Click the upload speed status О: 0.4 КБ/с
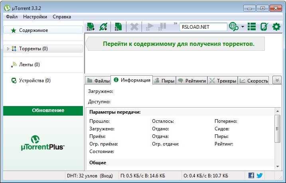This screenshot has width=286, height=183. tap(205, 176)
